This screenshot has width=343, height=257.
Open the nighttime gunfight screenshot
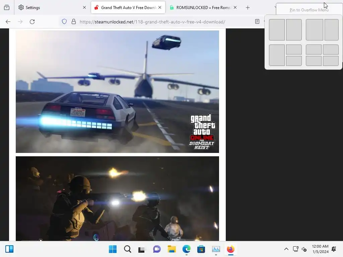tap(117, 198)
